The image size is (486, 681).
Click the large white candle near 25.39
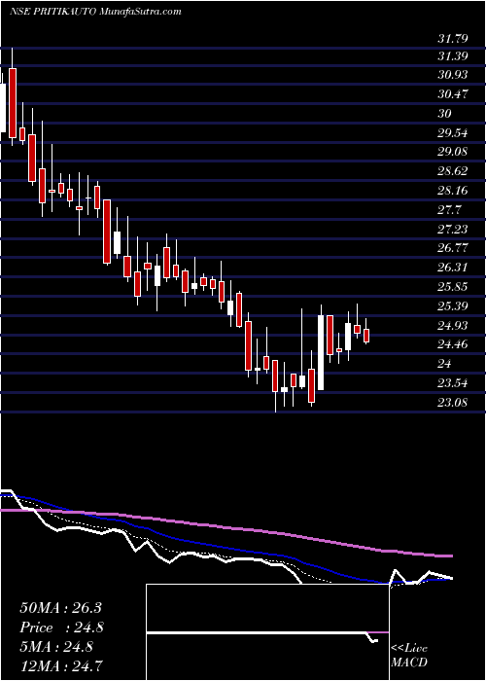coord(321,352)
